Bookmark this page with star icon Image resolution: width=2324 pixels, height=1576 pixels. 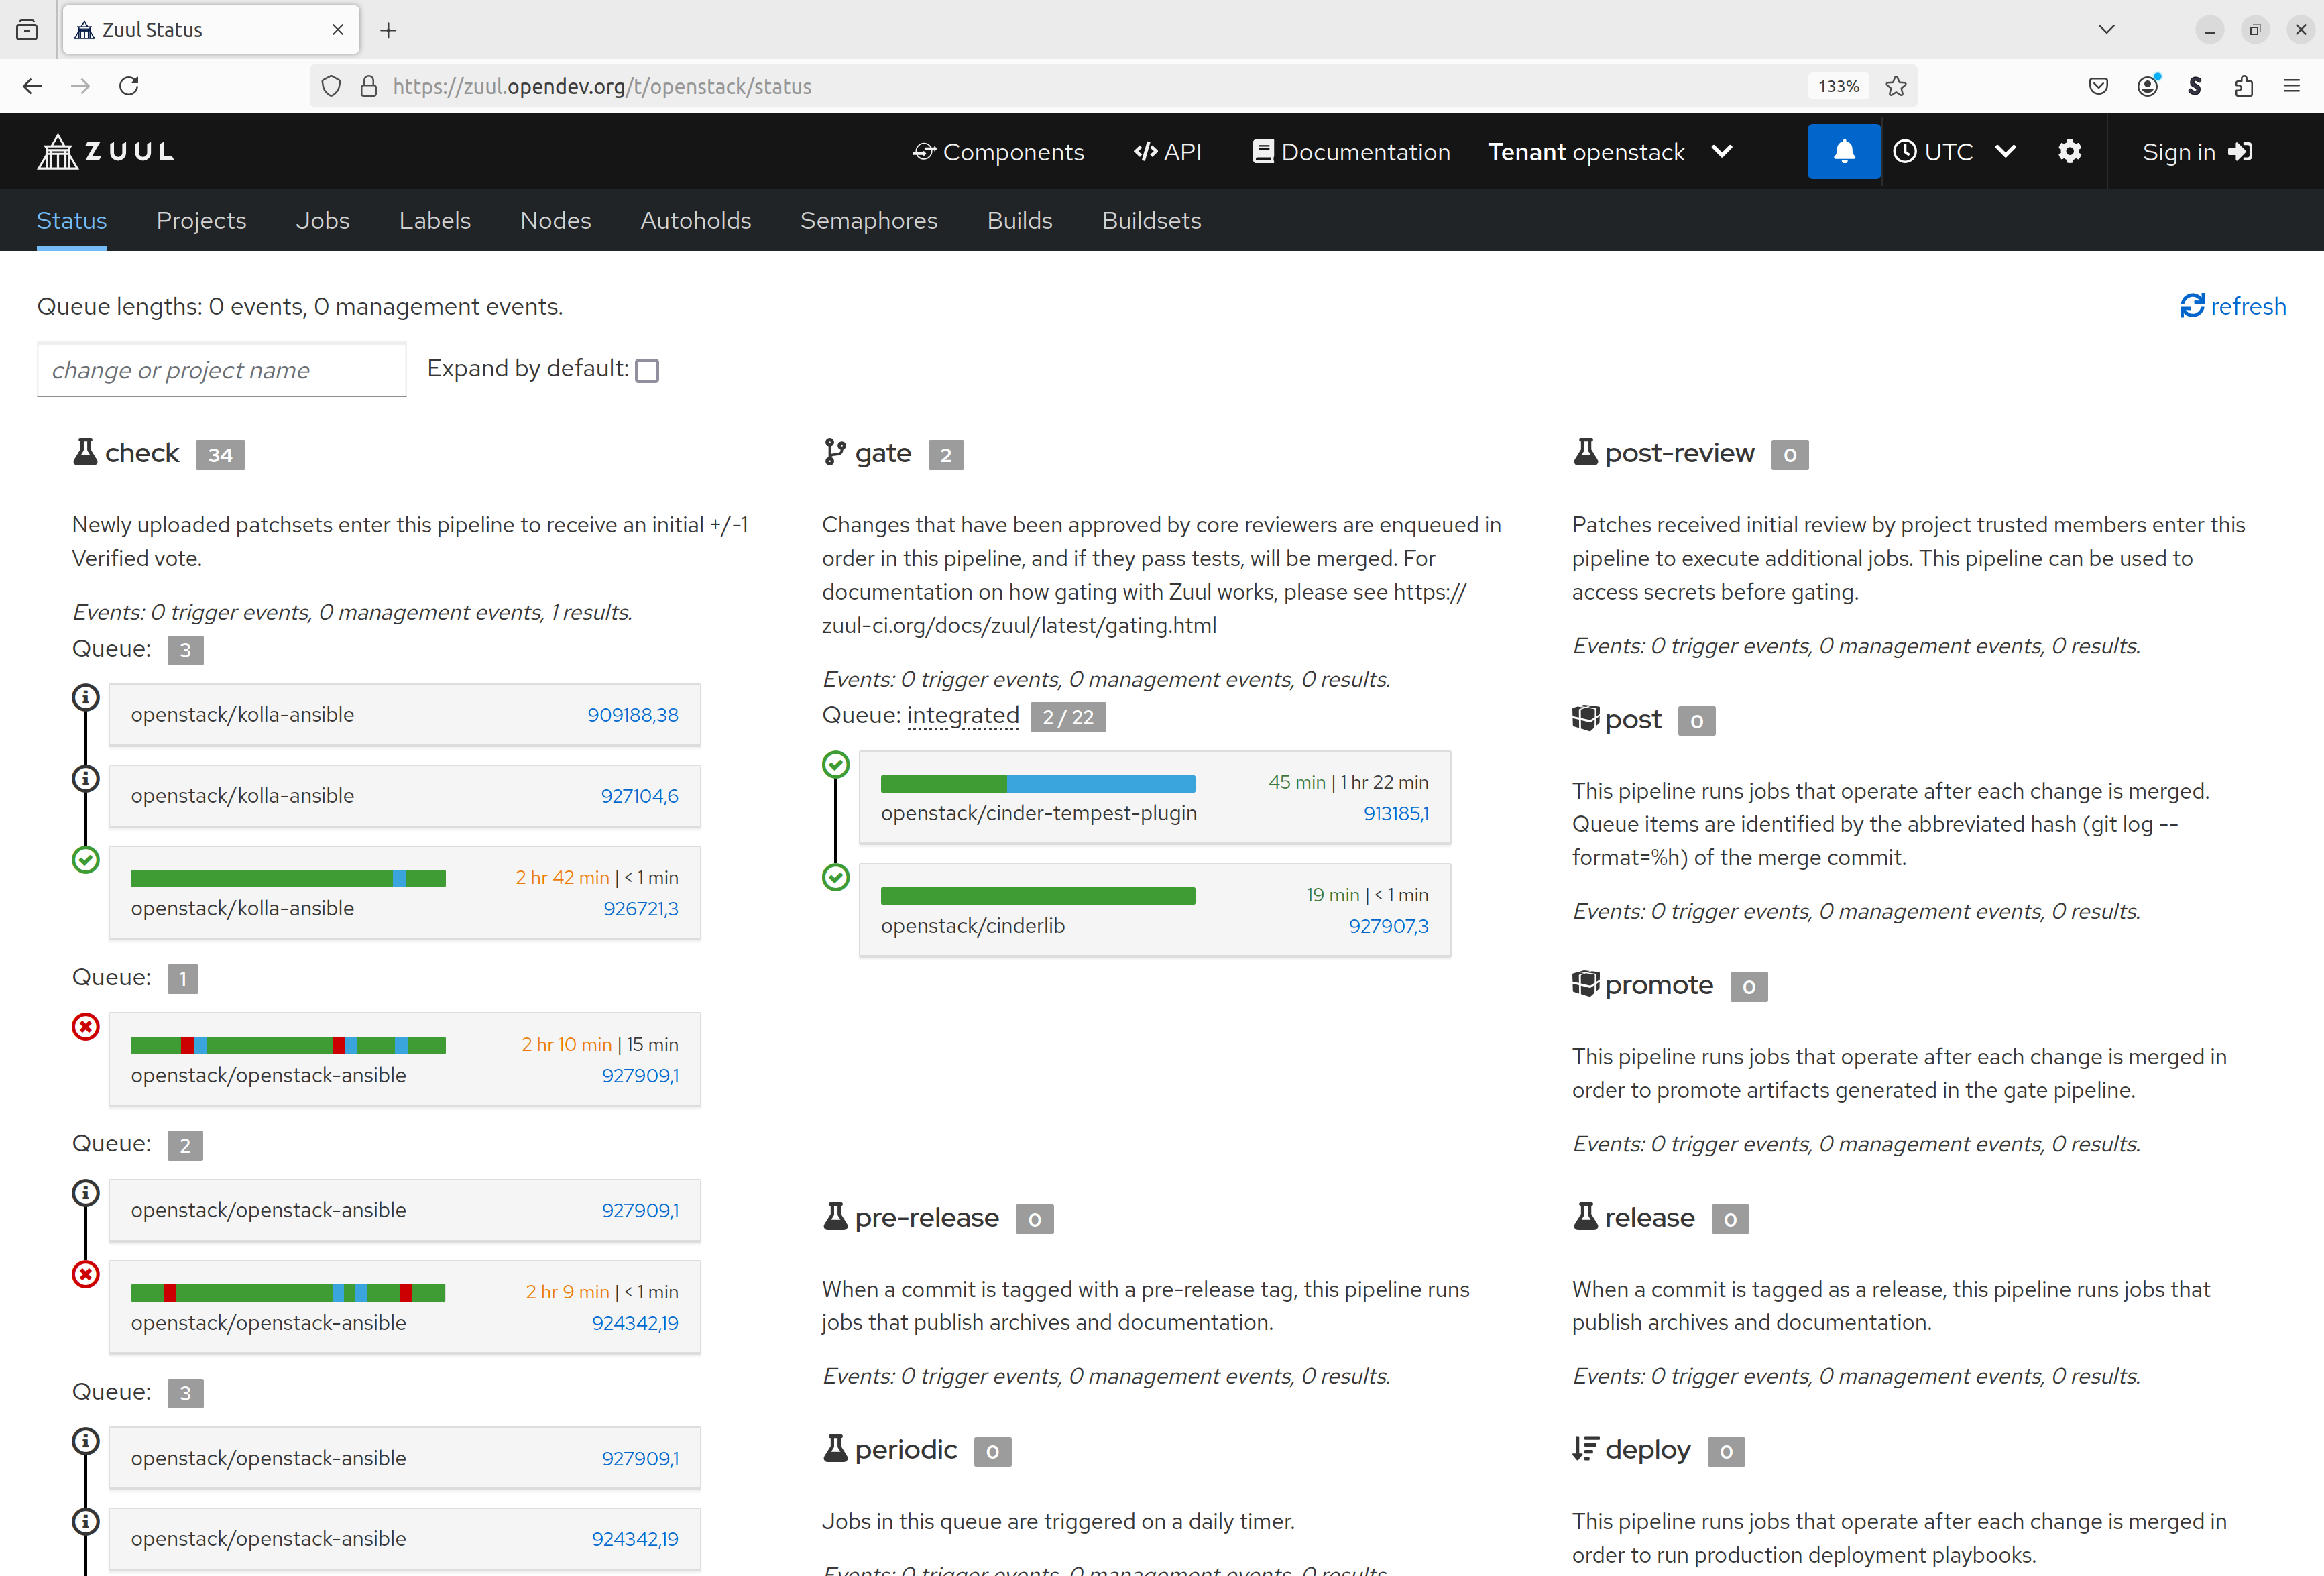pos(1895,86)
